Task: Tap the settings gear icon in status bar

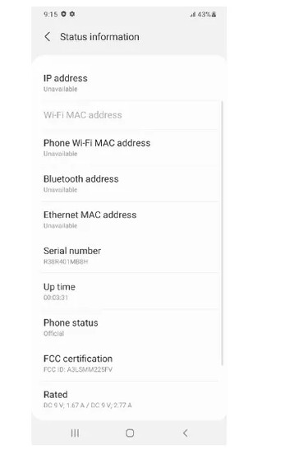Action: [72, 14]
